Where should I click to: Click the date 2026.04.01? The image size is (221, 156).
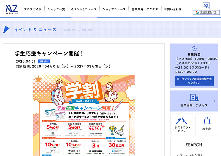coord(25,61)
